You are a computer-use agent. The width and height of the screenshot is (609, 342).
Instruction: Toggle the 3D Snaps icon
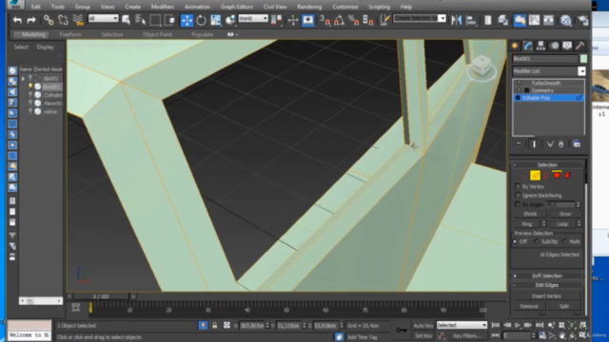pos(324,20)
